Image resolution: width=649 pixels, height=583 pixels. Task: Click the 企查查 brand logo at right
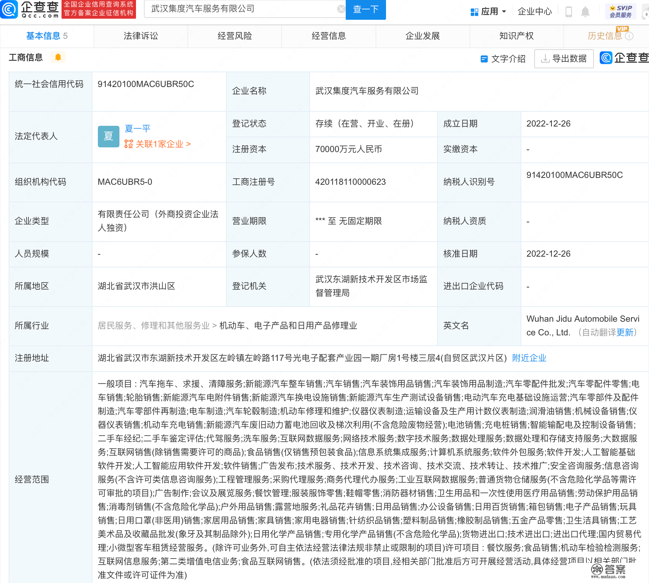624,58
